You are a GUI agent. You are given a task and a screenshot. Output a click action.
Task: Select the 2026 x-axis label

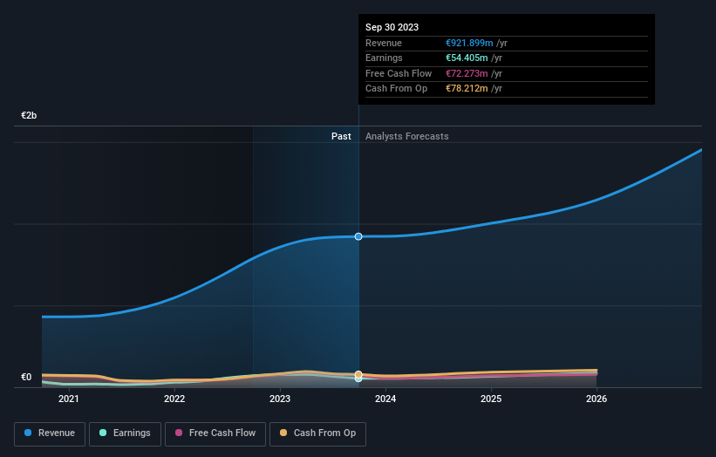tap(597, 399)
